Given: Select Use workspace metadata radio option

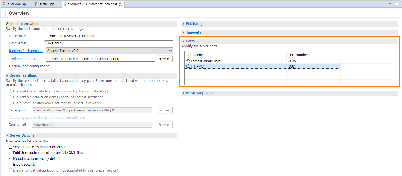Looking at the screenshot, I should click(11, 91).
